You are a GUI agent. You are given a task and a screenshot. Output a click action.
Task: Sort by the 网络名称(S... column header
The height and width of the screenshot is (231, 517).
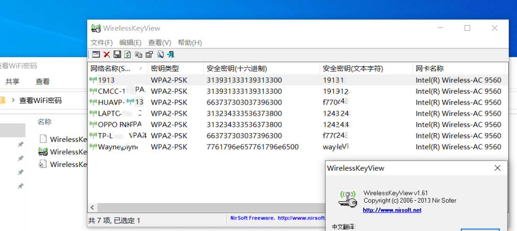coord(118,69)
